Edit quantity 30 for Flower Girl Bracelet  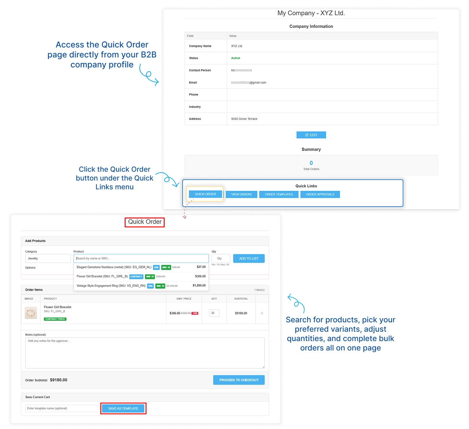click(x=214, y=313)
